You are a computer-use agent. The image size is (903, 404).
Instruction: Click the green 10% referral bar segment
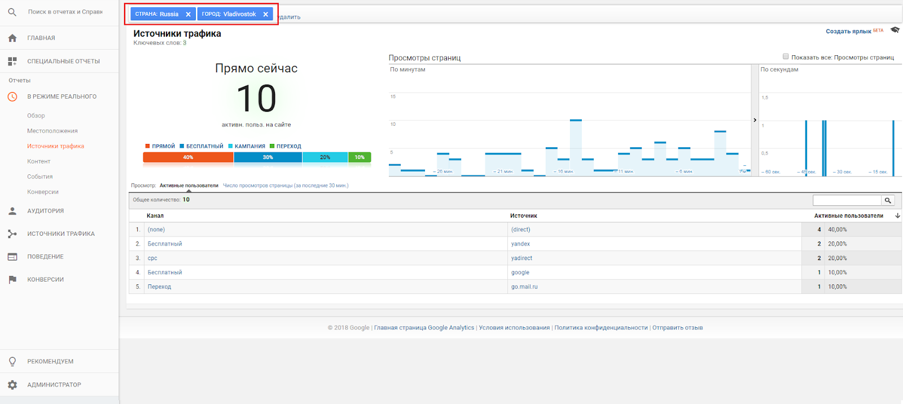pyautogui.click(x=360, y=157)
